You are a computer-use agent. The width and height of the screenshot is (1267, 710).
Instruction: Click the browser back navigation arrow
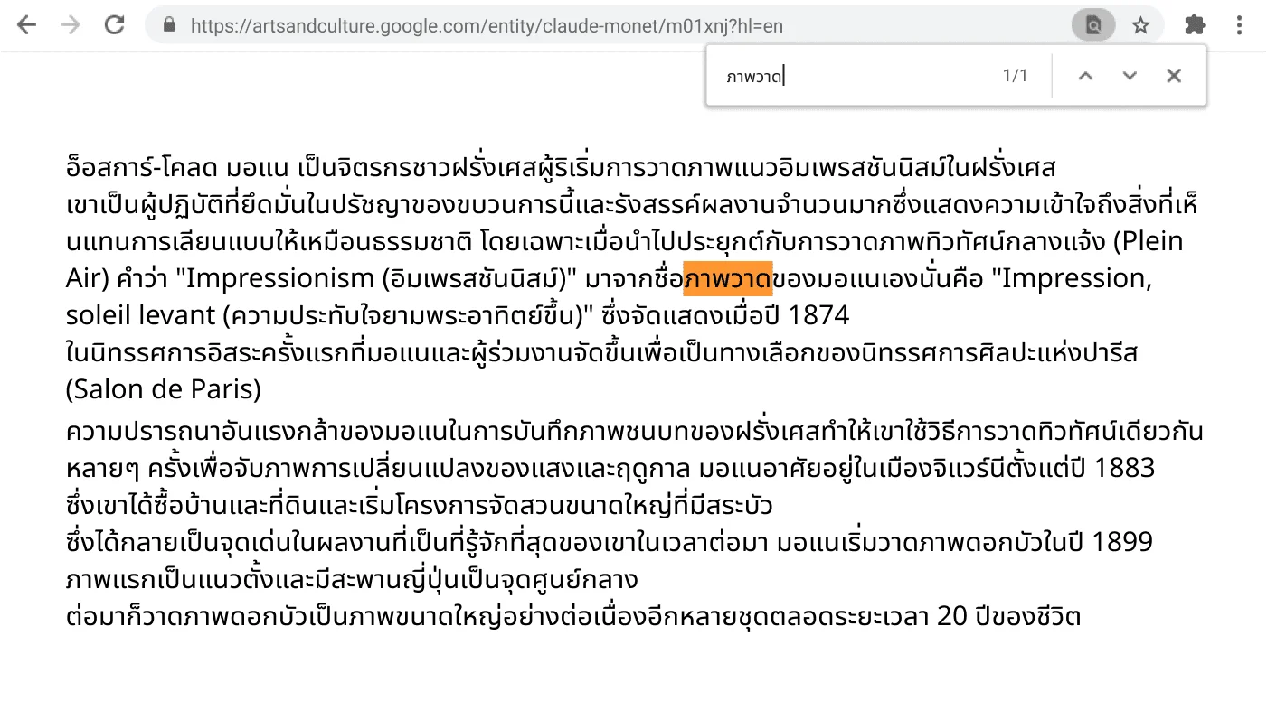[26, 24]
